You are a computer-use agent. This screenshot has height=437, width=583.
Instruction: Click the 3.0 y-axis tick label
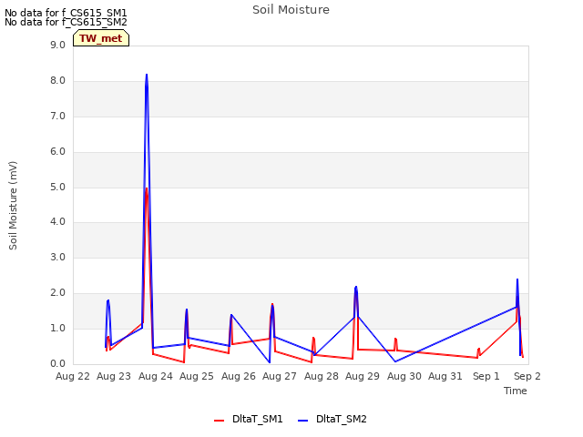(x=57, y=257)
